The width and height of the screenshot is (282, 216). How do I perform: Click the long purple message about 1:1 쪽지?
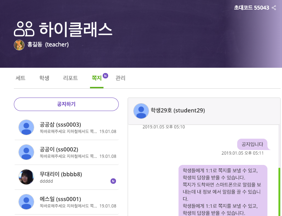pyautogui.click(x=223, y=190)
